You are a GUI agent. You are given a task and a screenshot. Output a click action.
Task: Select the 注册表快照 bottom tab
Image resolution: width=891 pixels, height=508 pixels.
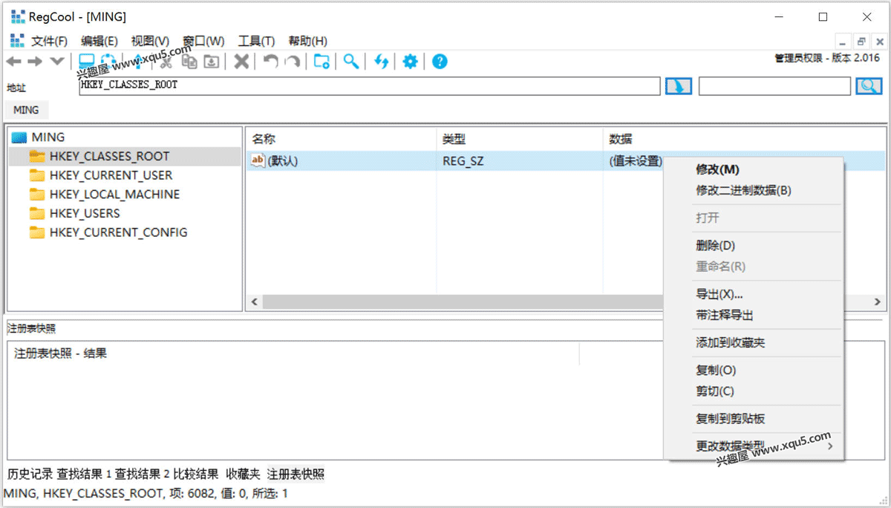[296, 475]
